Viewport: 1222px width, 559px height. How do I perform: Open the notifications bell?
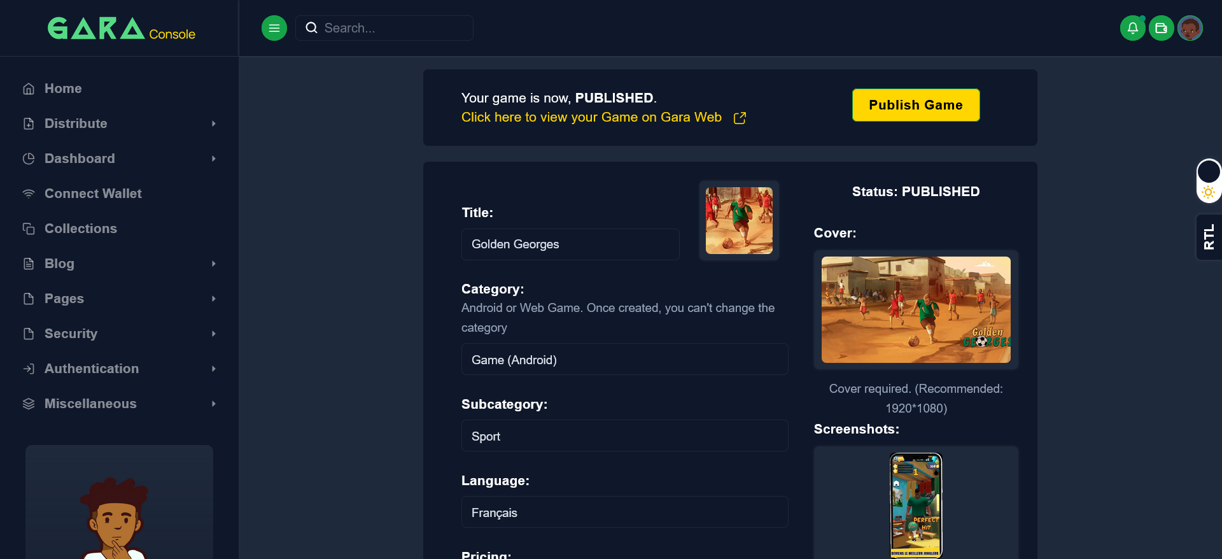pyautogui.click(x=1133, y=28)
